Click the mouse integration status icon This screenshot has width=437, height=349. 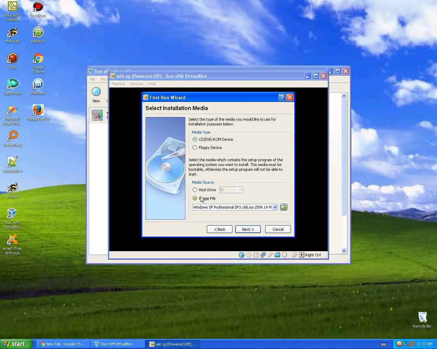point(294,255)
